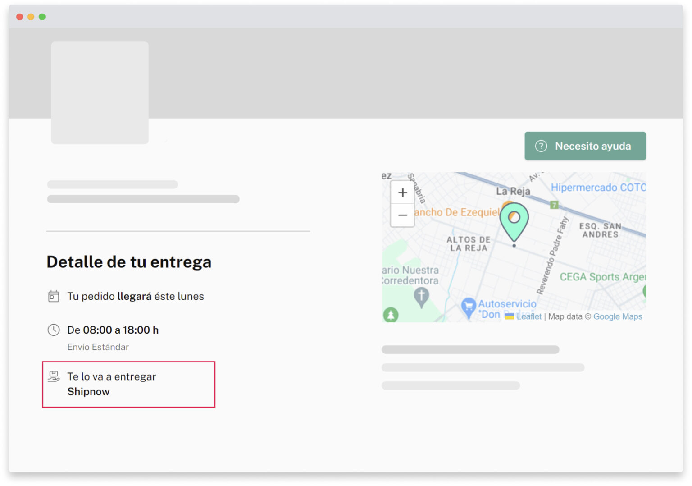This screenshot has height=486, width=692.
Task: Click the clock icon beside the time window
Action: (x=54, y=330)
